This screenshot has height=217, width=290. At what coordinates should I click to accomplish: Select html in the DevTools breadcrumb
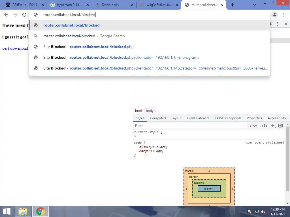(x=138, y=111)
